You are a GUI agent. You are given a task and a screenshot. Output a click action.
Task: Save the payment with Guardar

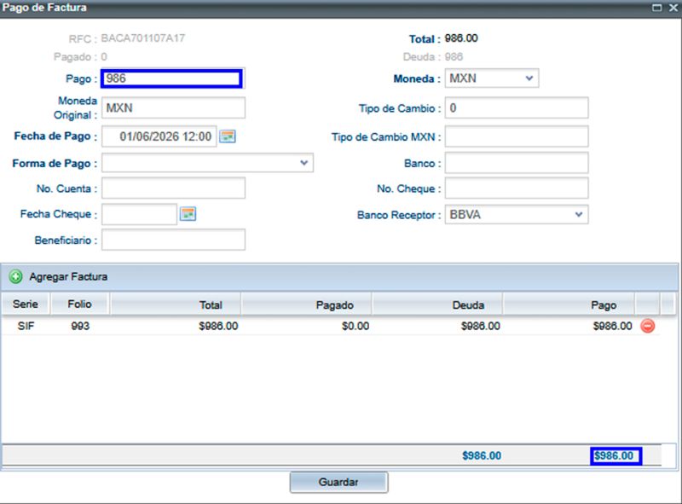point(338,482)
